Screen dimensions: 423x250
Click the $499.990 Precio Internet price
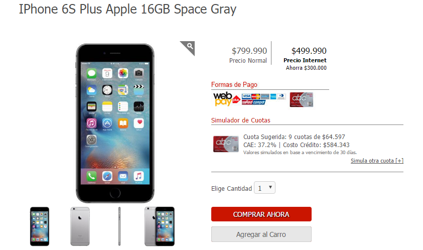[x=309, y=51]
